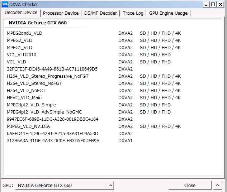Select the NVIDIA GeForce GTX 660 header

pyautogui.click(x=38, y=23)
